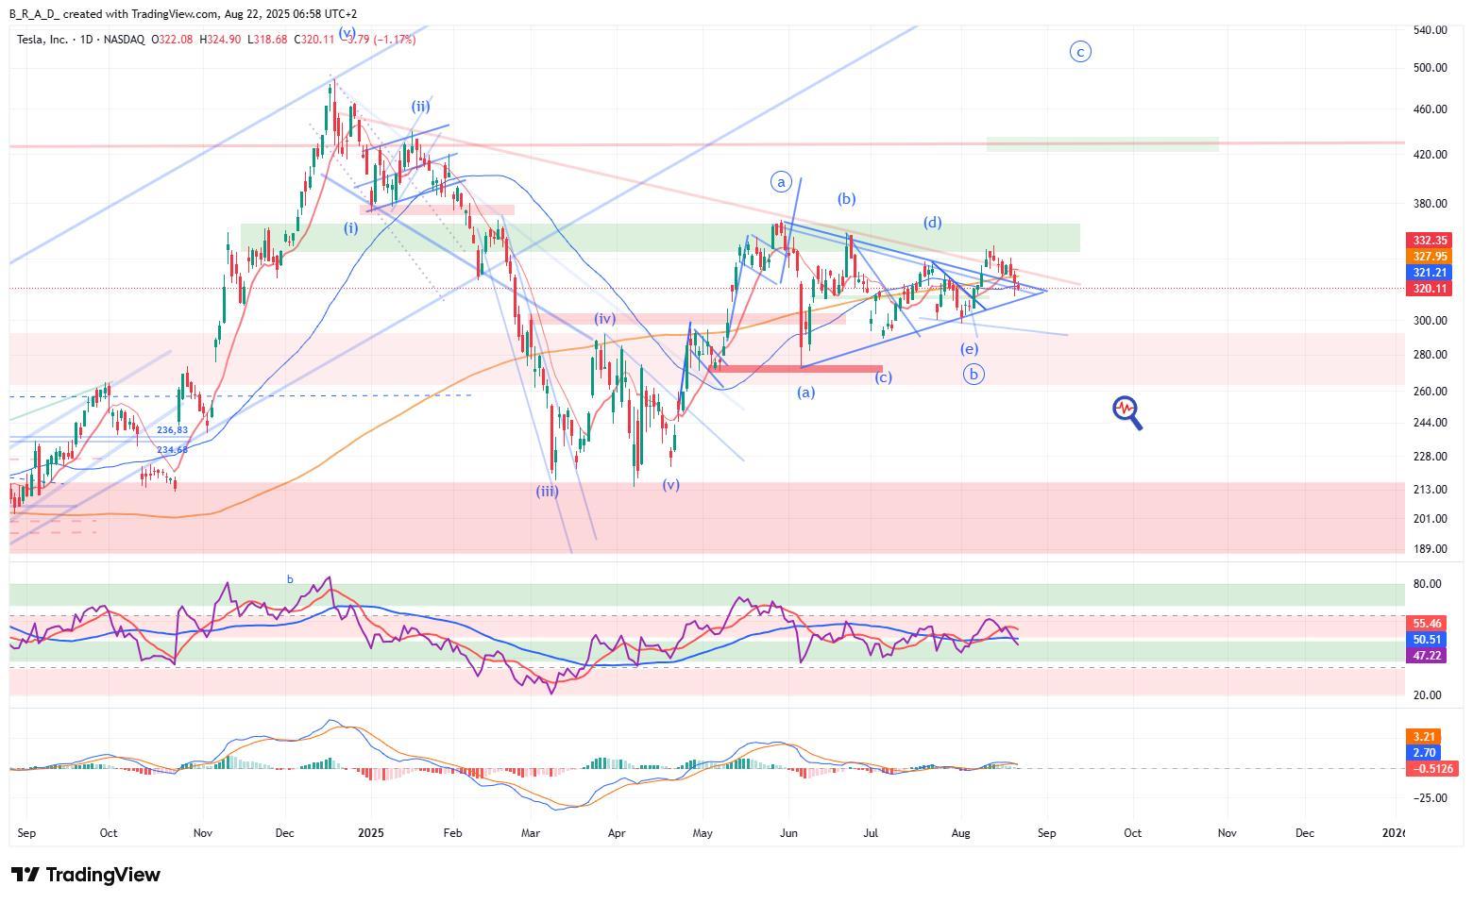1473x903 pixels.
Task: Select the 2.70 blue MACD label
Action: point(1424,753)
